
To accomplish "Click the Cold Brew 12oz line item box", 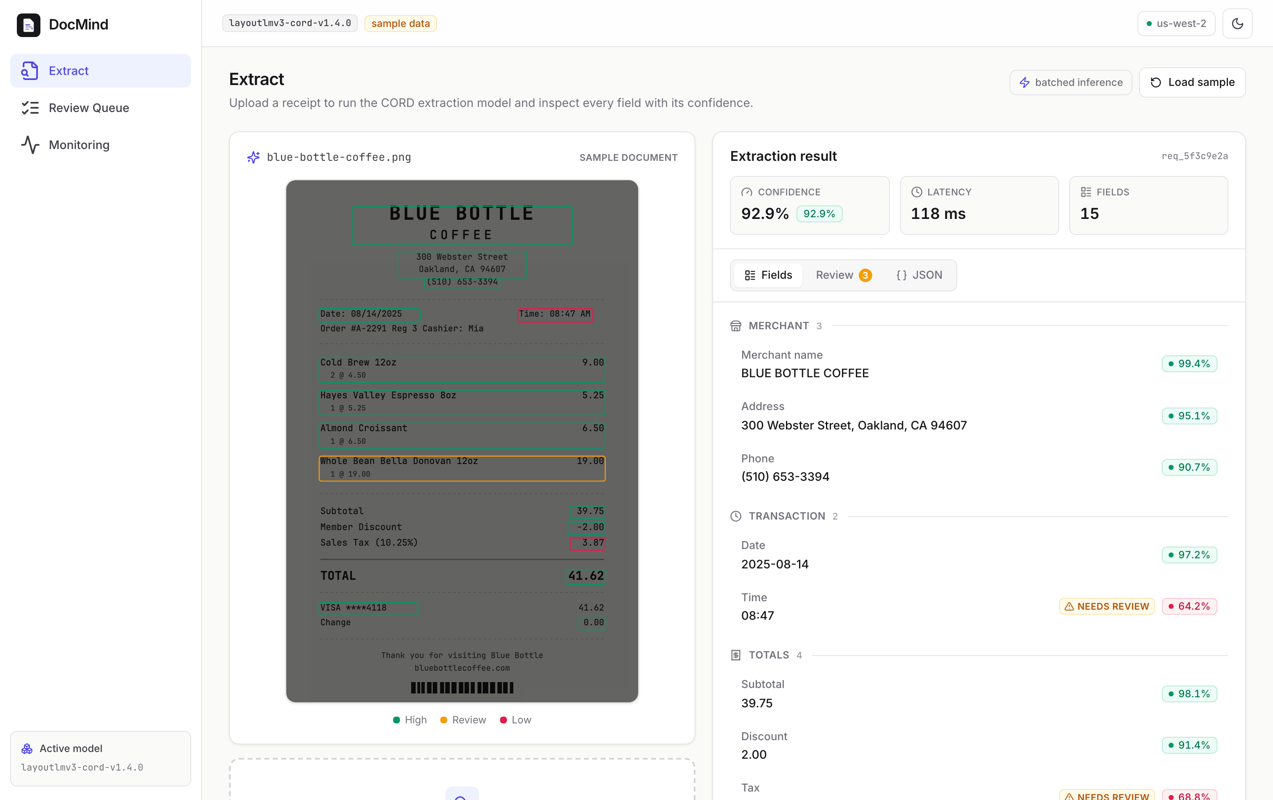I will point(462,369).
